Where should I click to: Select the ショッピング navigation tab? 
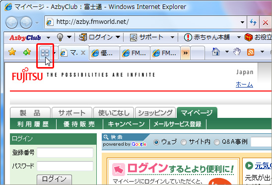coord(155,113)
